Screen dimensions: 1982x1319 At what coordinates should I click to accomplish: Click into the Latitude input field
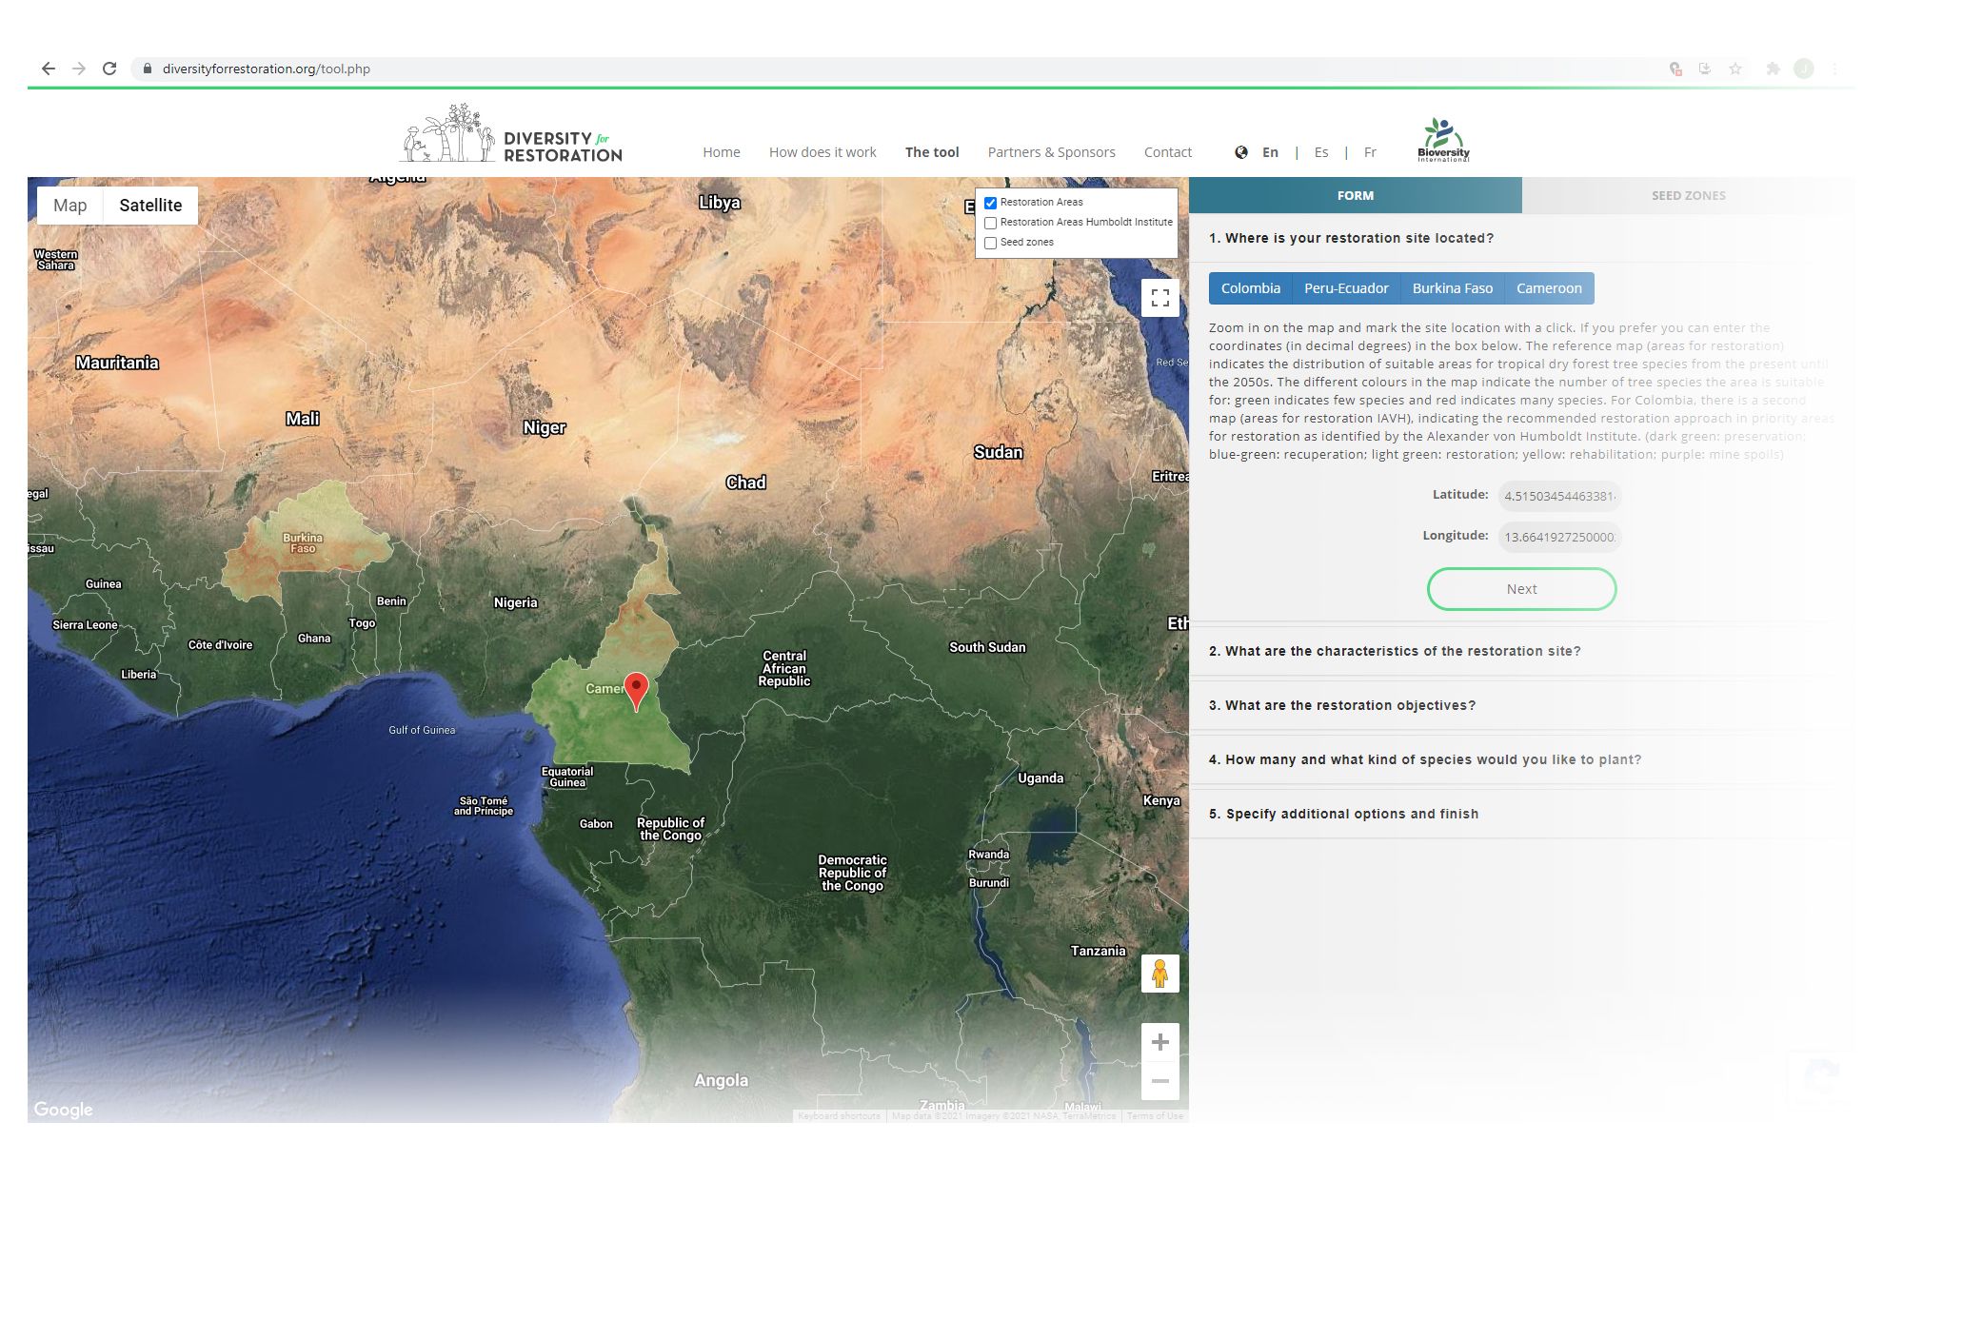tap(1558, 496)
